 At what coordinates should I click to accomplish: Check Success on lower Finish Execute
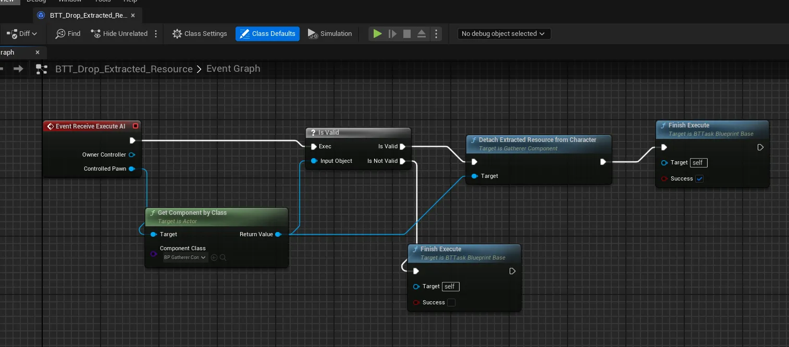451,302
